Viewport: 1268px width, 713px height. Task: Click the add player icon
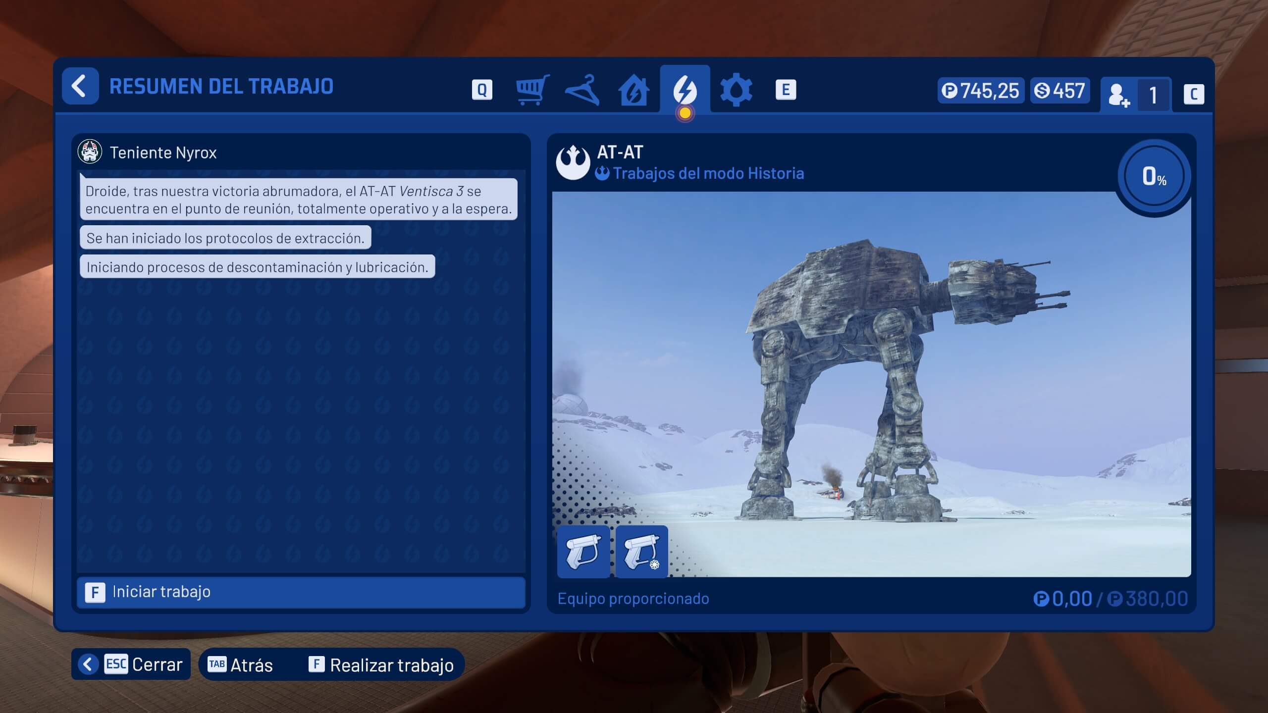(1118, 95)
